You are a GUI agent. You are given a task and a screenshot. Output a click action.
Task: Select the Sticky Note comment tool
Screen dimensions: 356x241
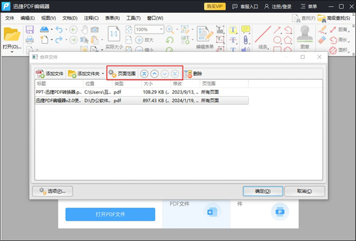pyautogui.click(x=246, y=30)
